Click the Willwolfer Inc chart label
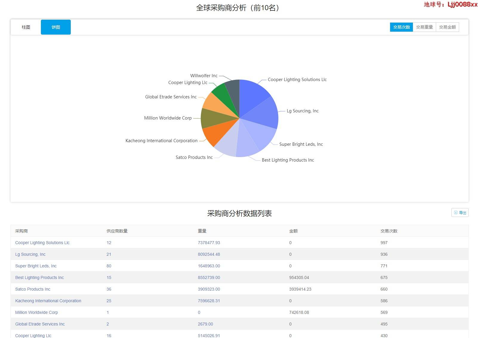This screenshot has width=480, height=338. (204, 76)
